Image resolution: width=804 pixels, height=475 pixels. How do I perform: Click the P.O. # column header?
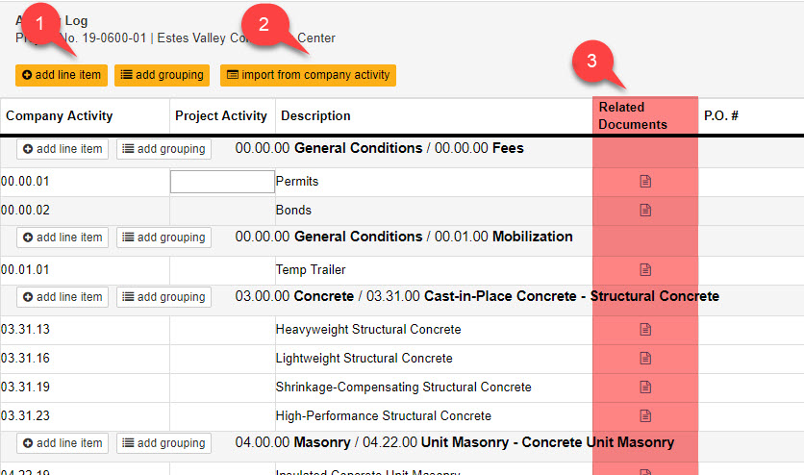pyautogui.click(x=721, y=115)
